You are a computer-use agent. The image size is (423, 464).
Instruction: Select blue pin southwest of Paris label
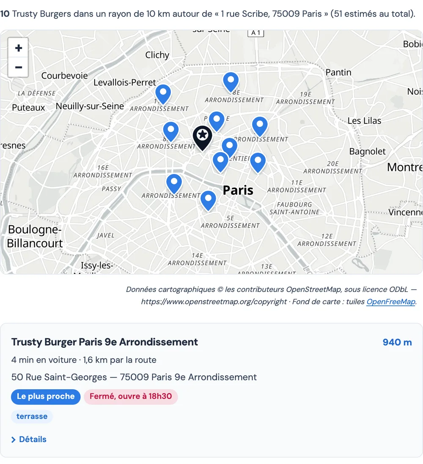(208, 201)
